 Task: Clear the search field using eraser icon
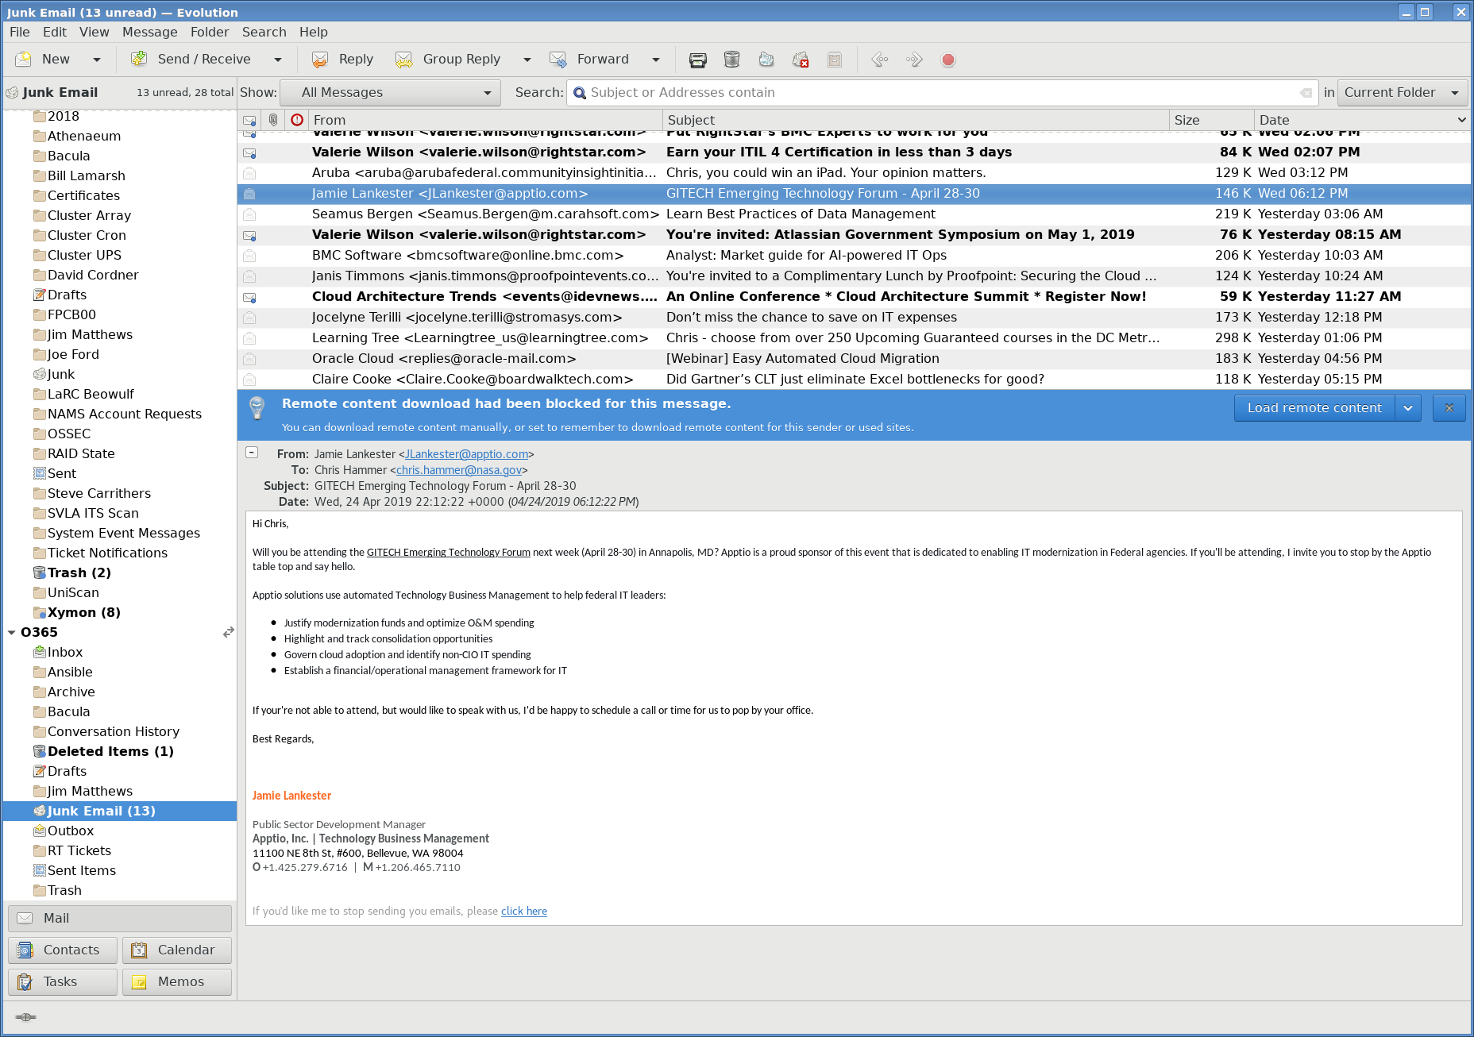point(1306,93)
